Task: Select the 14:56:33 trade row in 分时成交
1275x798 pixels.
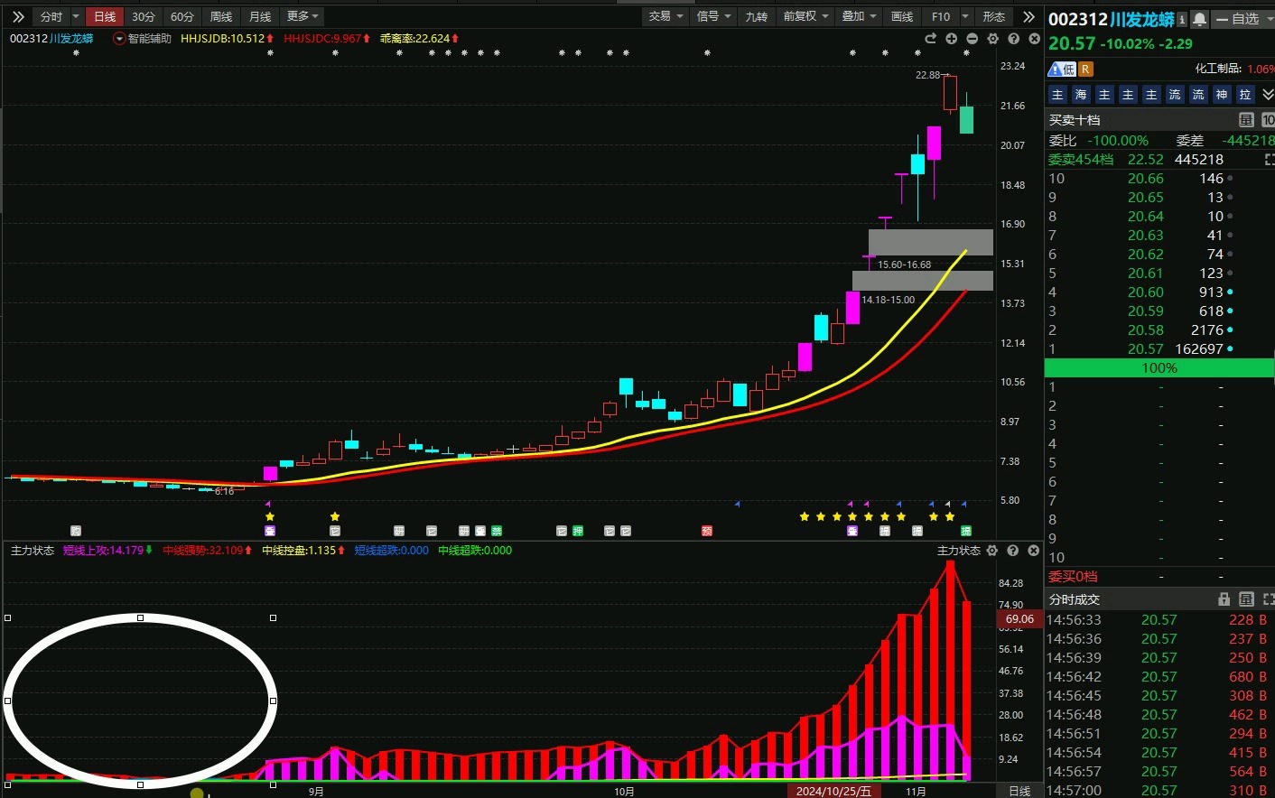Action: tap(1159, 620)
